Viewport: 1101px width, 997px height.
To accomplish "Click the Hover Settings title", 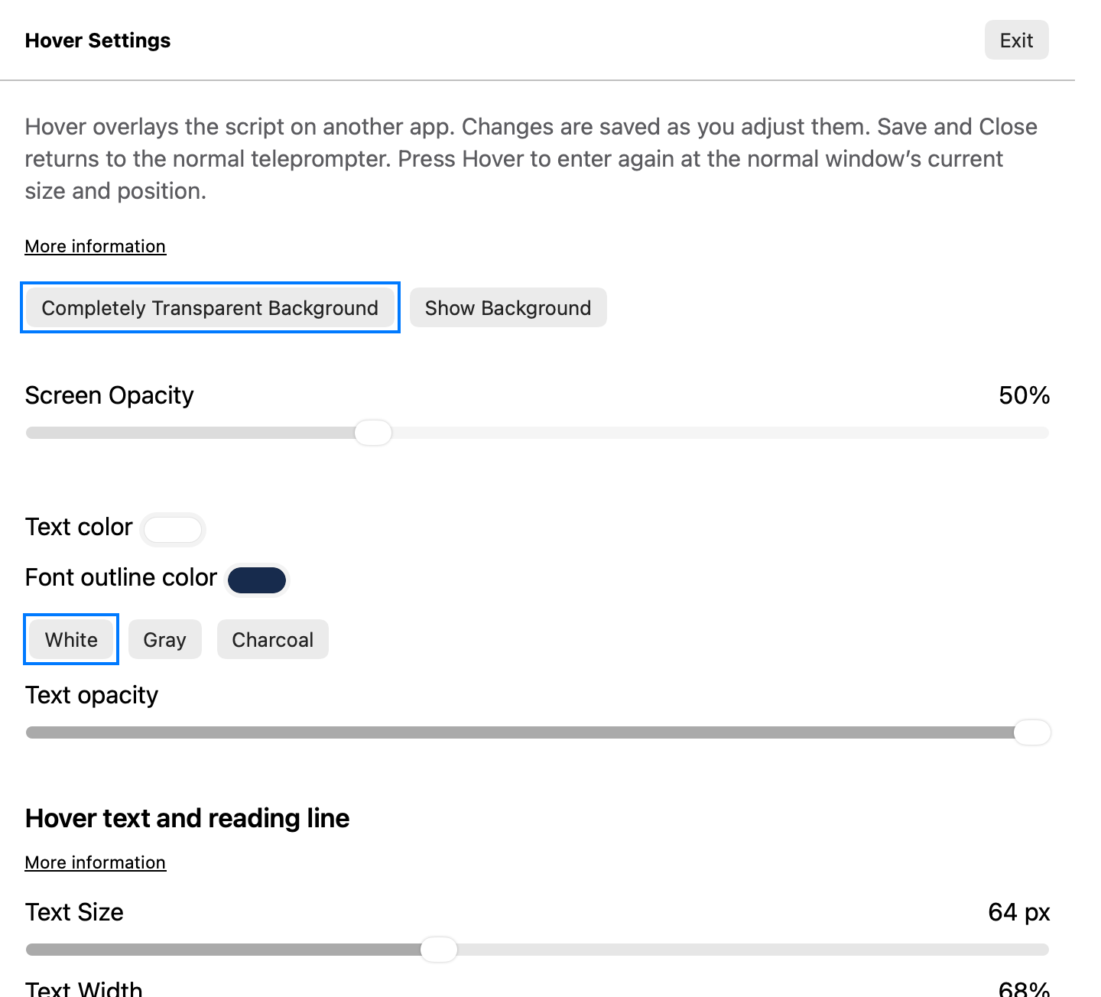I will 98,41.
